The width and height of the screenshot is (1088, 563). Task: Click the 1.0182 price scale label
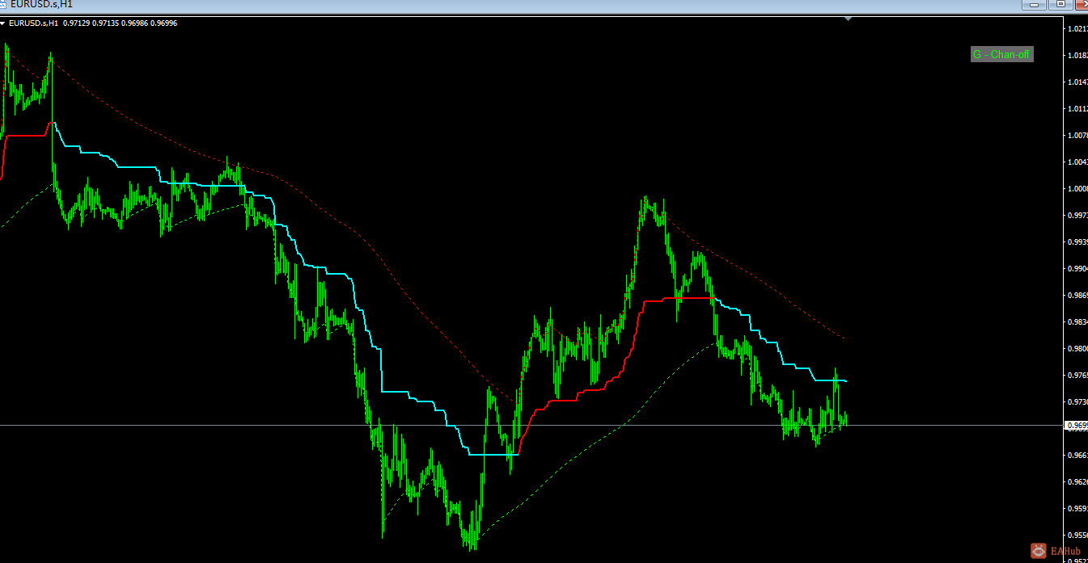pos(1077,56)
